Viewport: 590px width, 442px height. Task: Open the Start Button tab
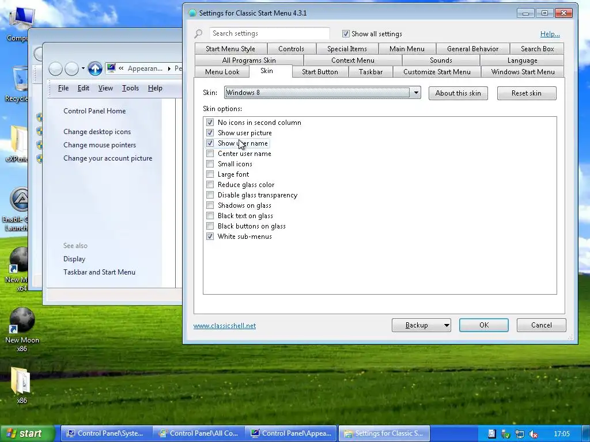point(320,72)
